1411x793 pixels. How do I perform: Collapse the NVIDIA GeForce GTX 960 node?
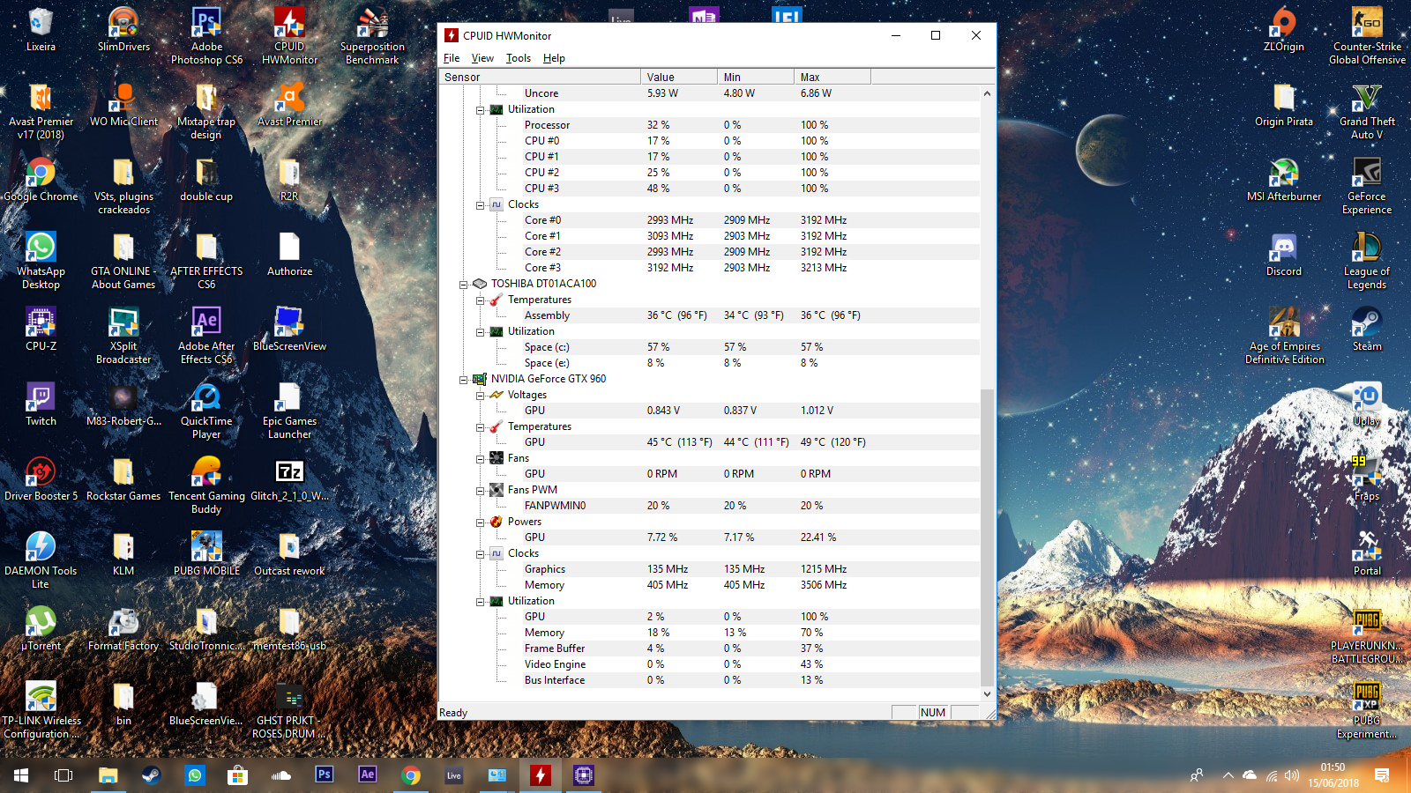463,379
